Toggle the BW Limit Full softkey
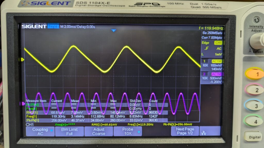 click(69, 131)
